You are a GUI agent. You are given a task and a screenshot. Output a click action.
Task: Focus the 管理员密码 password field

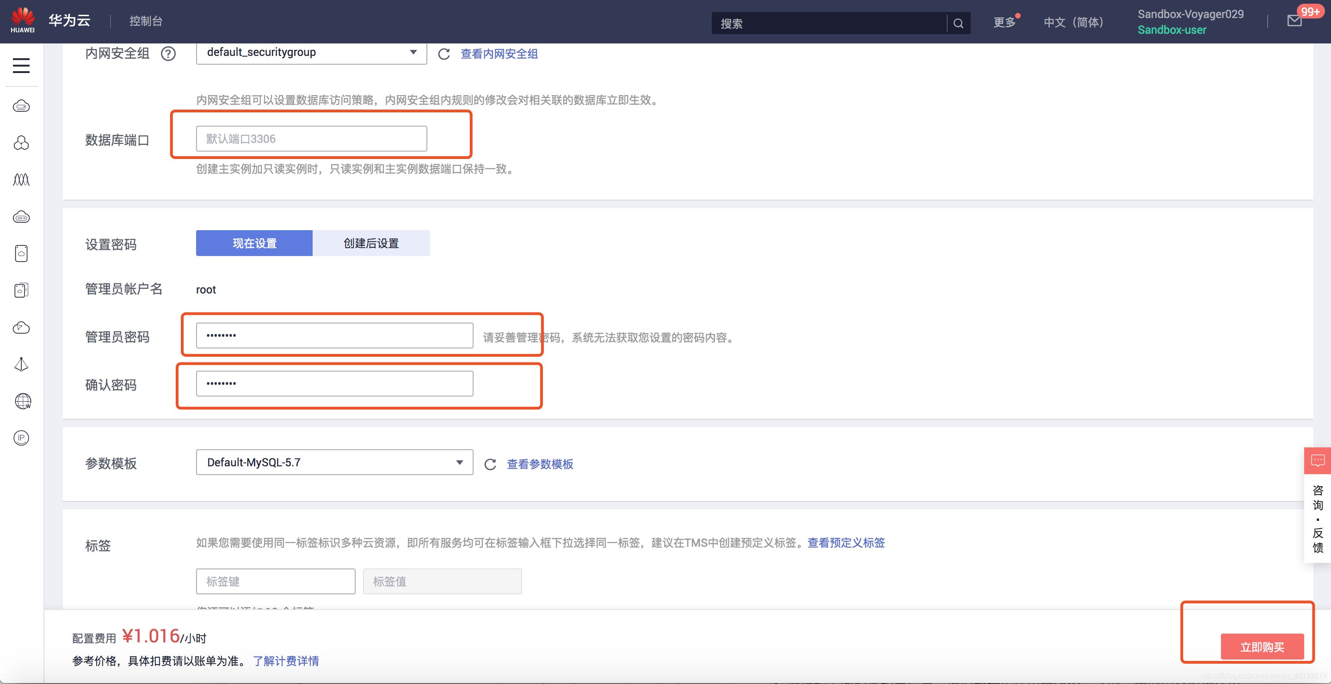click(334, 336)
